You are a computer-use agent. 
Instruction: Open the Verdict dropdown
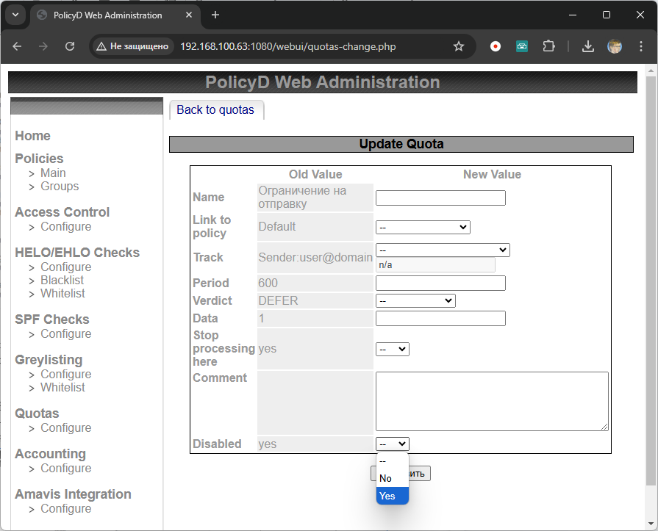click(x=415, y=300)
